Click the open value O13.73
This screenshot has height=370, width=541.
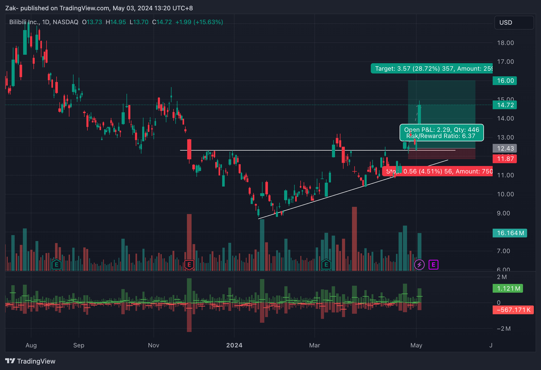(x=92, y=22)
